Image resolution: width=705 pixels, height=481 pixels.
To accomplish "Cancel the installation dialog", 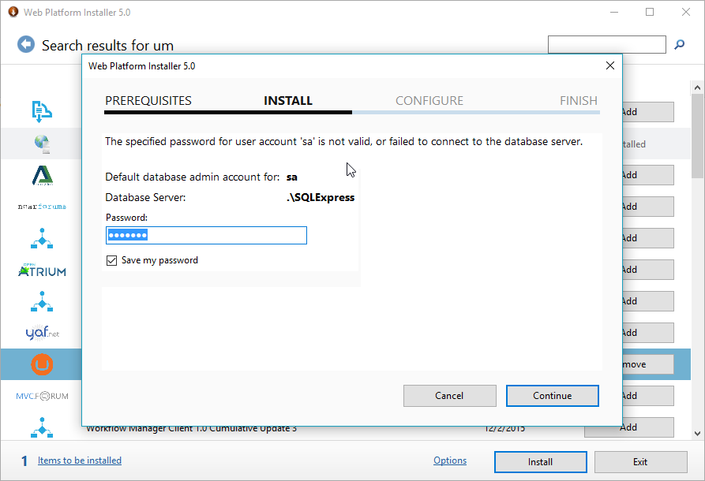I will [x=449, y=396].
